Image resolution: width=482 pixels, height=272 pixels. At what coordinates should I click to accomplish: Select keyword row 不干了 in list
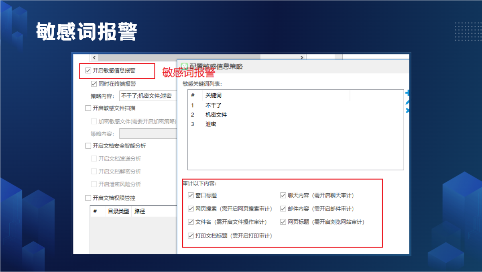[214, 105]
